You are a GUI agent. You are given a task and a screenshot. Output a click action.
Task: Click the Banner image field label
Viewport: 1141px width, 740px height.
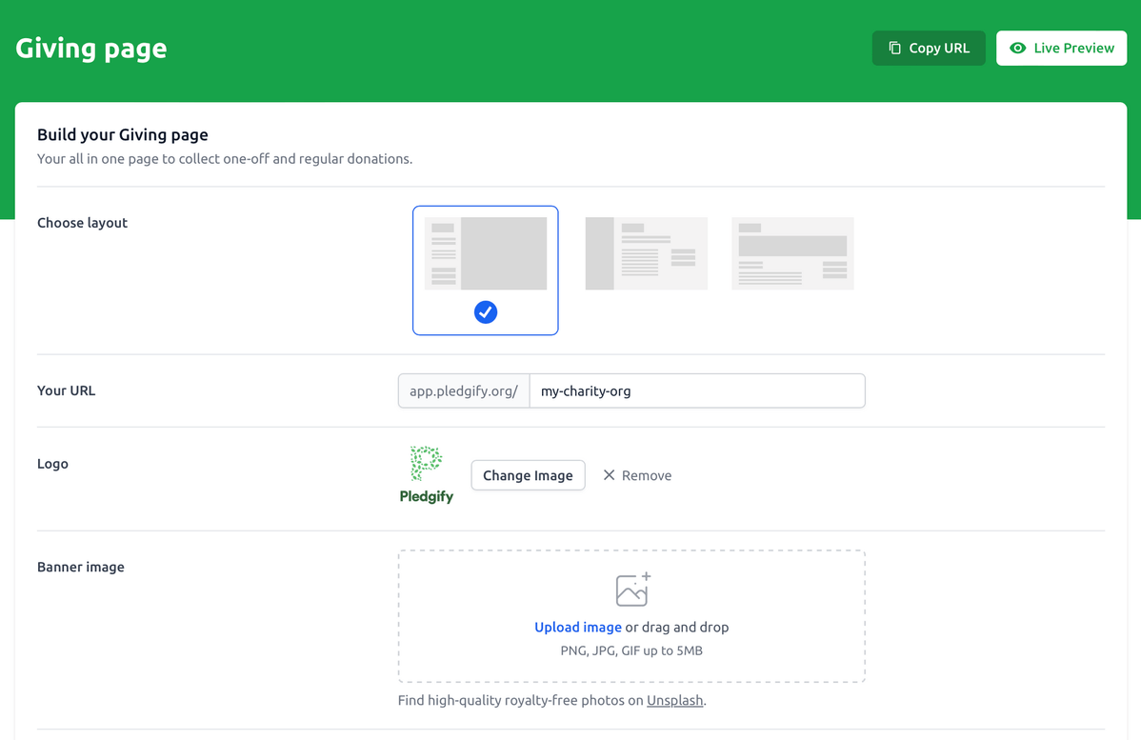click(x=81, y=567)
